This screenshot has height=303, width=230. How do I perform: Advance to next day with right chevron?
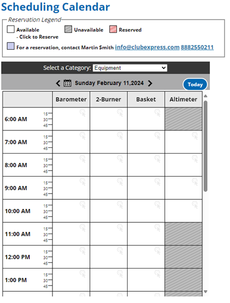pyautogui.click(x=150, y=83)
